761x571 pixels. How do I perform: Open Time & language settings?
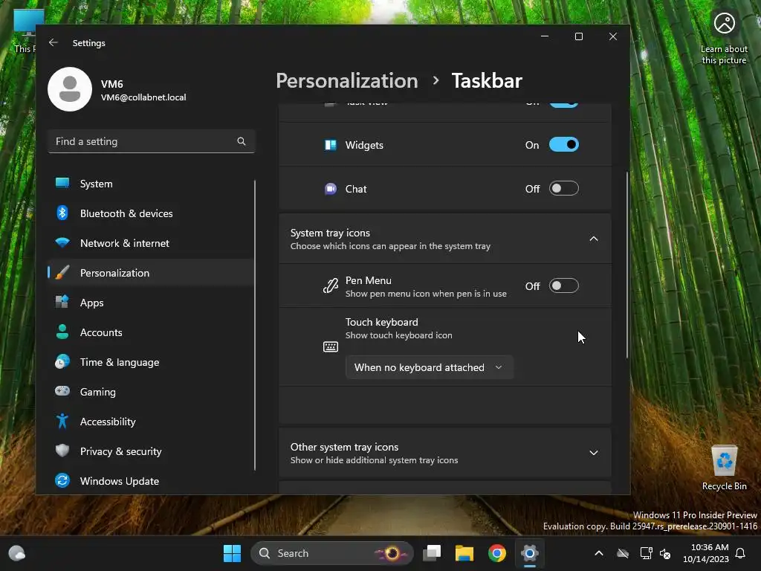click(x=151, y=362)
